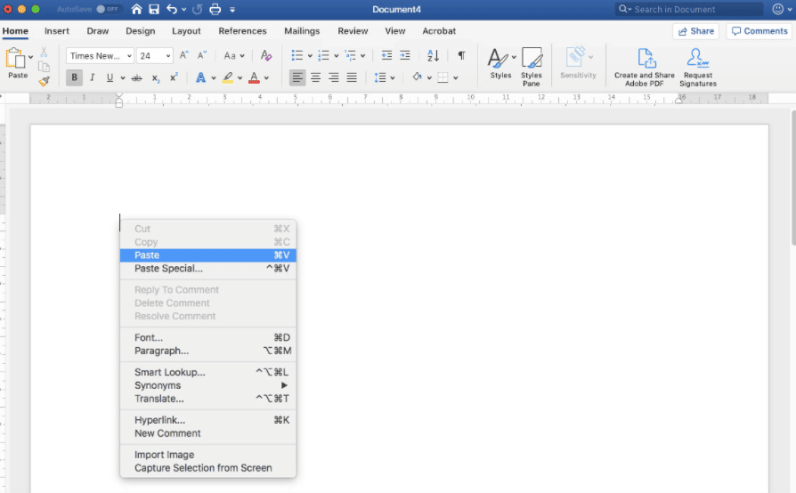Choose Smart Lookup... from context menu
Screen dimensions: 796x493
[x=208, y=372]
